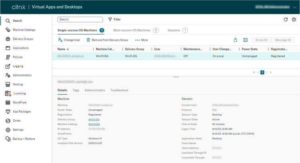
Task: Open the App Packages icon
Action: coord(8,111)
